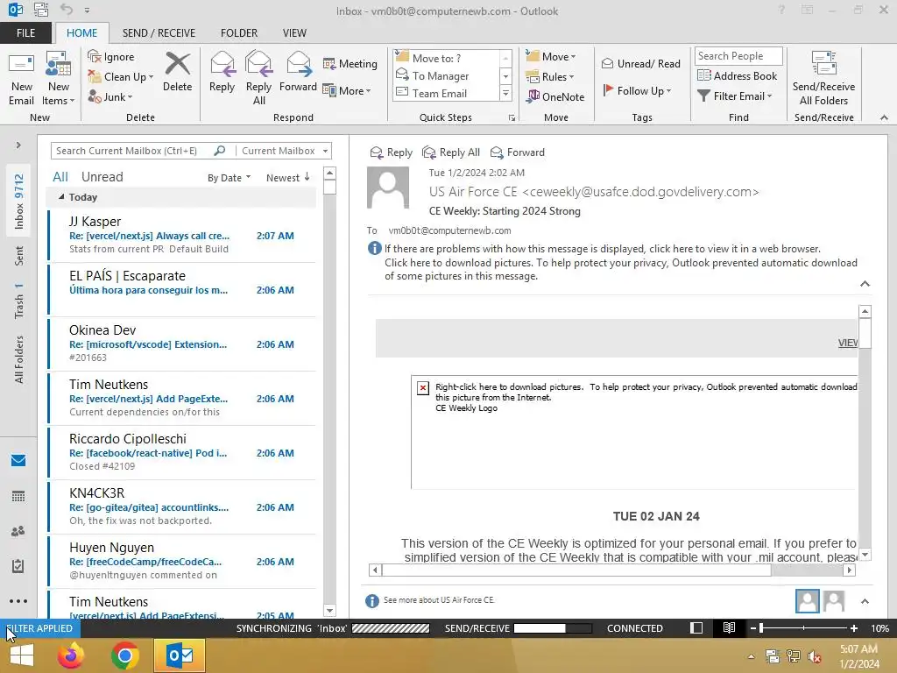This screenshot has height=673, width=897.
Task: Expand the Quick Steps gallery
Action: [505, 93]
